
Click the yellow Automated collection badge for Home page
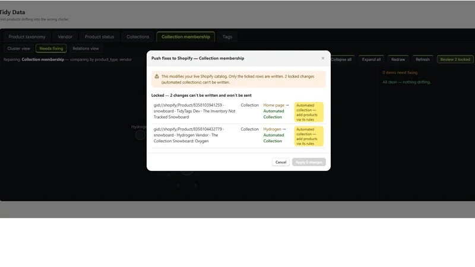[309, 112]
